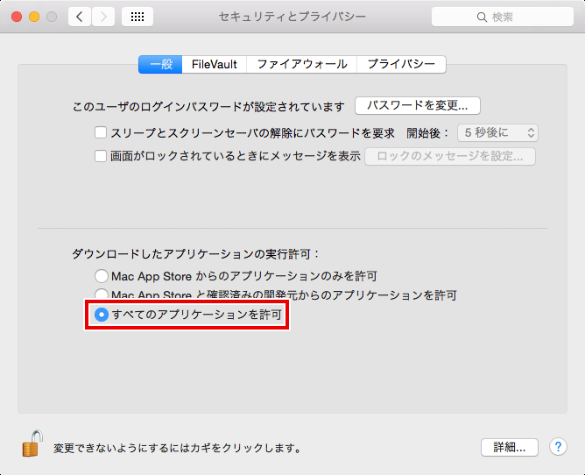Select Mac App Store only option
The height and width of the screenshot is (475, 585).
pyautogui.click(x=102, y=276)
